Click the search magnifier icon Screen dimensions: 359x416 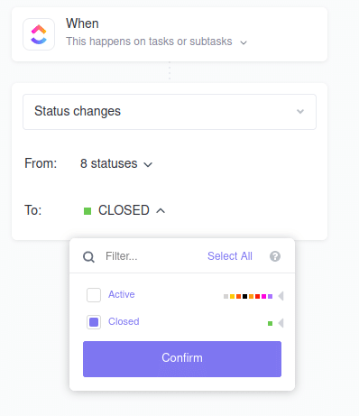tap(88, 257)
